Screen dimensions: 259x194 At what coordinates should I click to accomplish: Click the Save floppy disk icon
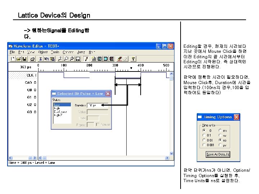tap(24, 59)
